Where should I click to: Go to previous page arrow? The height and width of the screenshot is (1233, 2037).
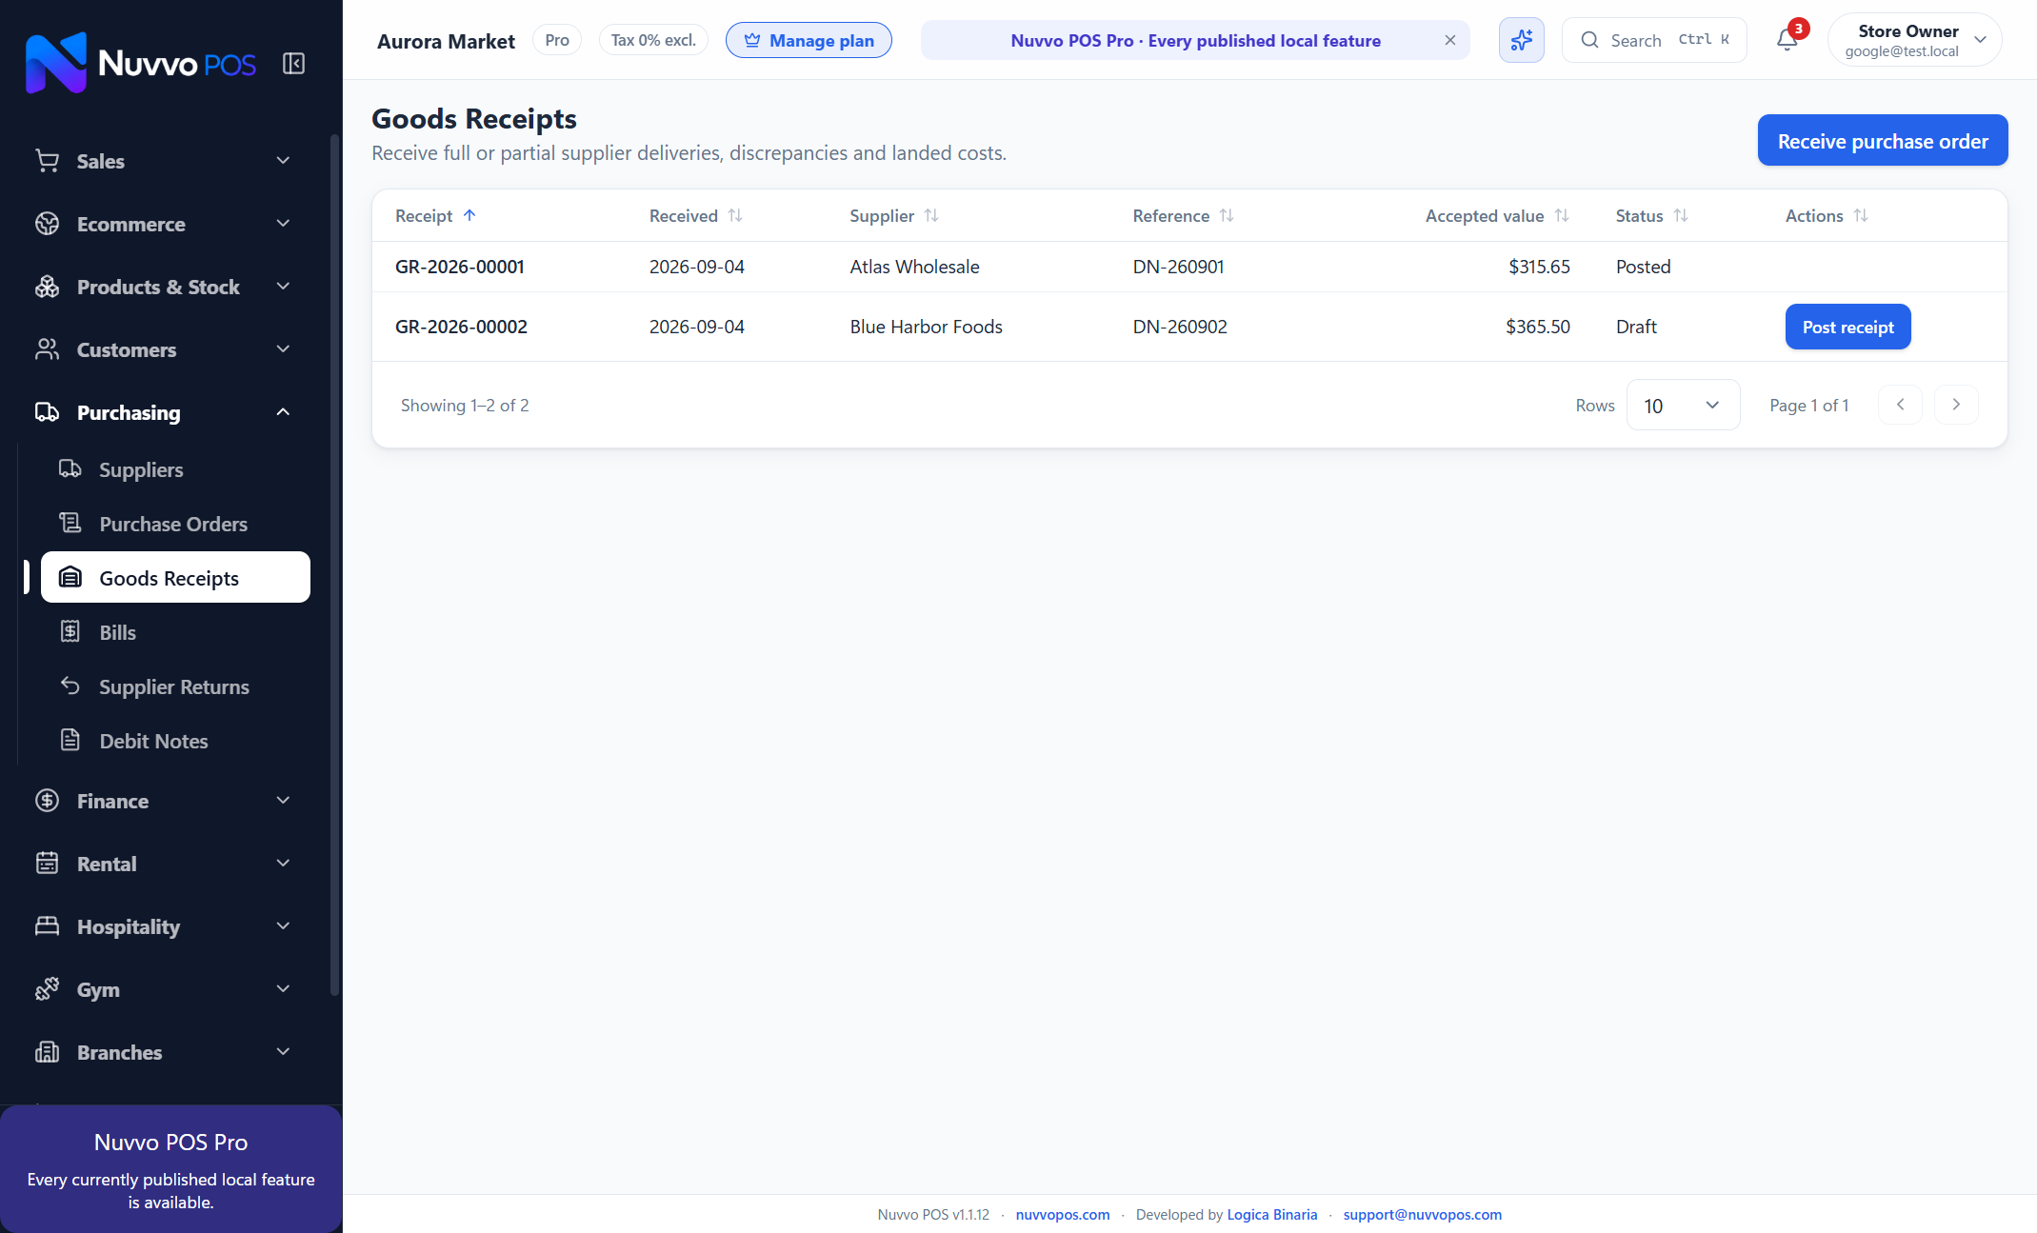tap(1900, 405)
